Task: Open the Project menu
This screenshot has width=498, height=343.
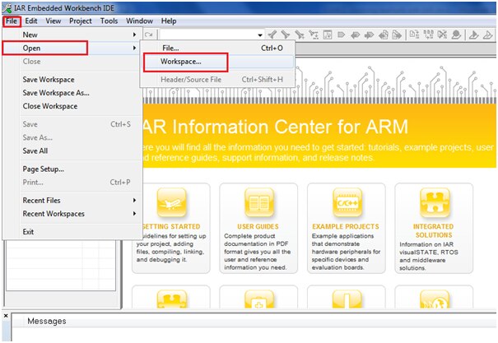Action: point(81,21)
